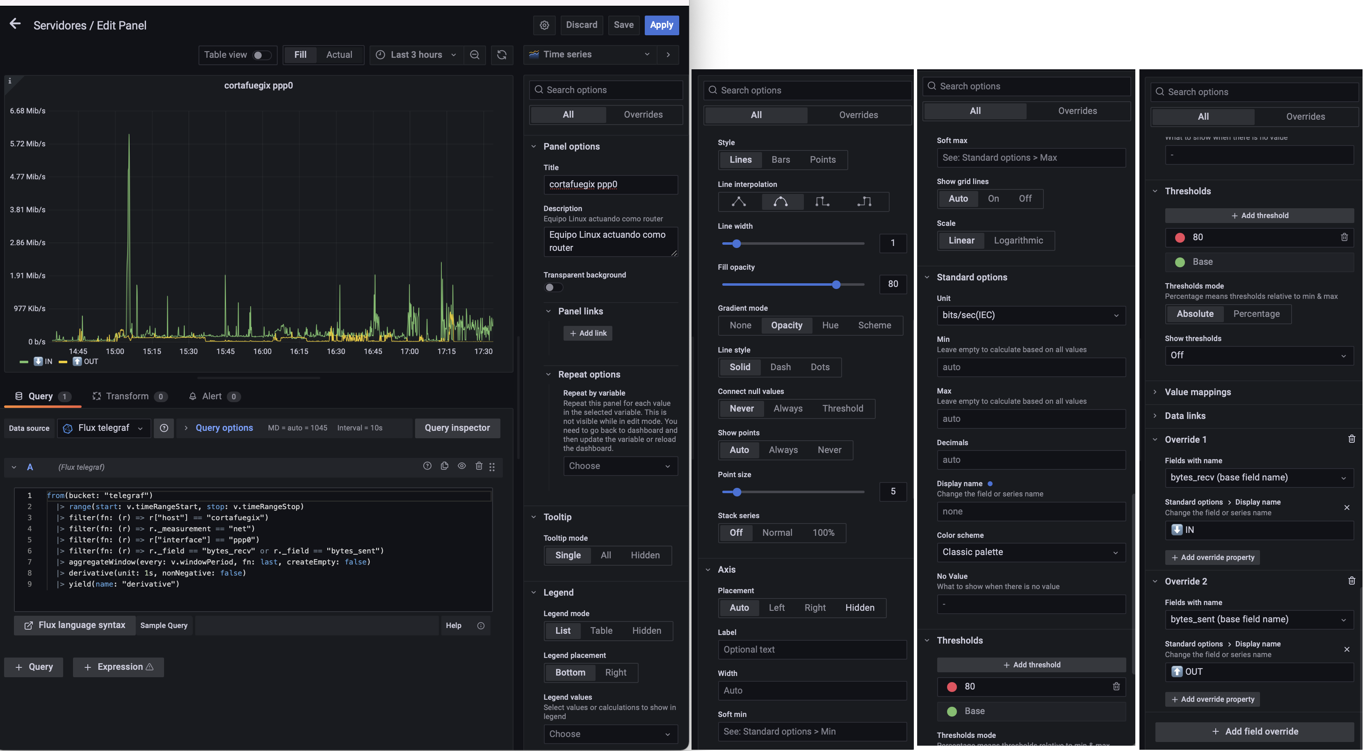Open the Last 3 hours time picker

416,55
